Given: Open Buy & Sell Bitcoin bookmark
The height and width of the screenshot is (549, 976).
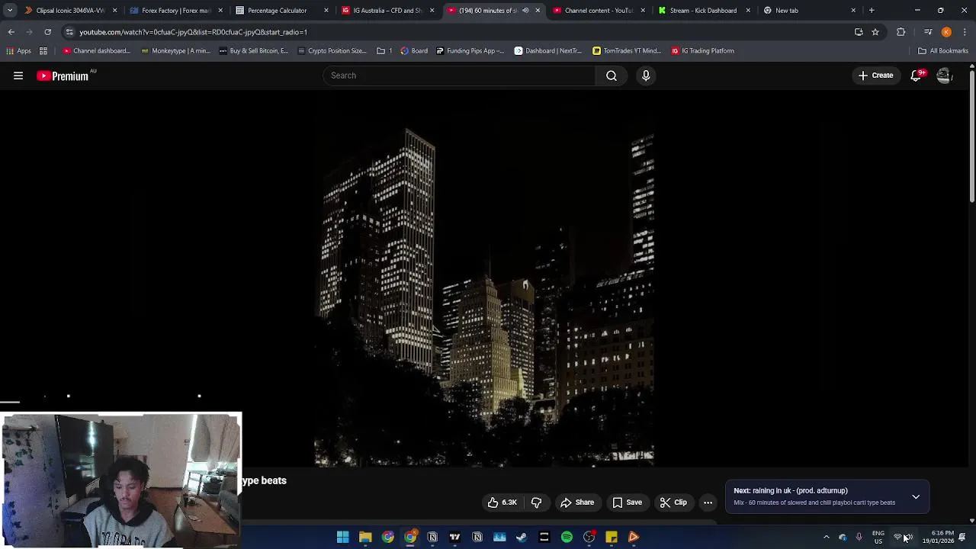Looking at the screenshot, I should pyautogui.click(x=254, y=51).
